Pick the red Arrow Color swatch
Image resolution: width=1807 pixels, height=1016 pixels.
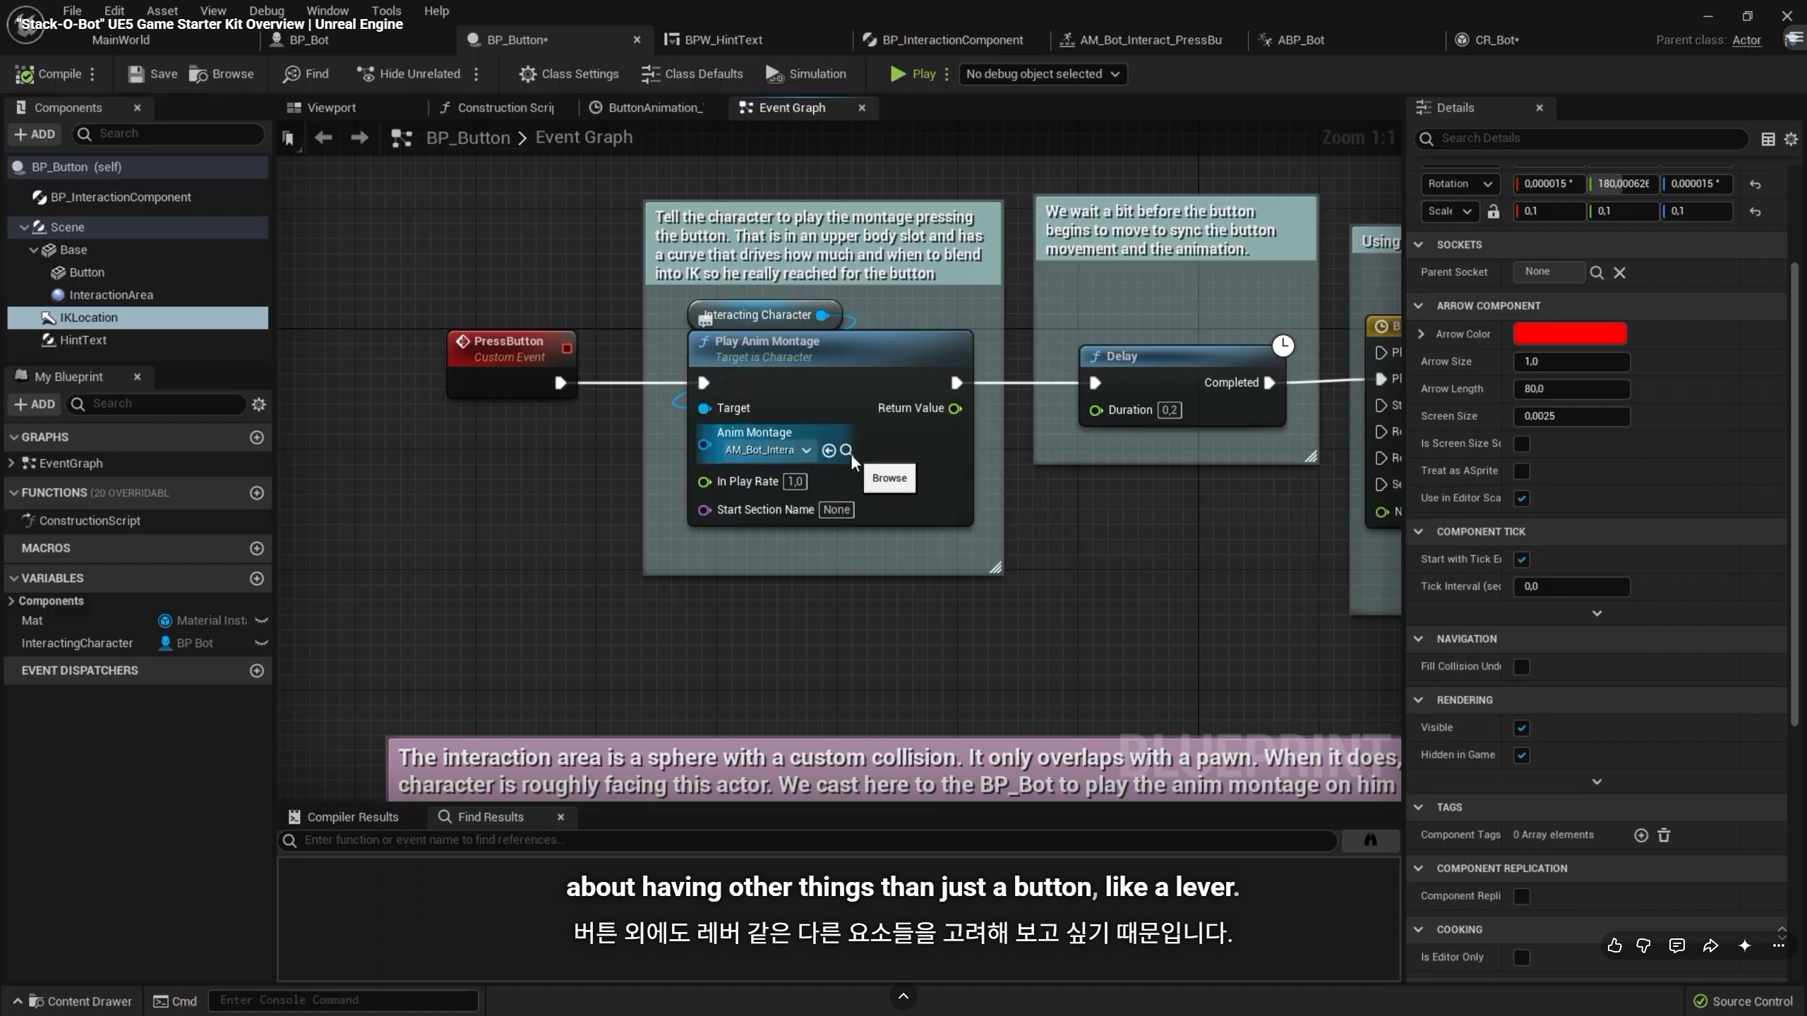[1571, 334]
